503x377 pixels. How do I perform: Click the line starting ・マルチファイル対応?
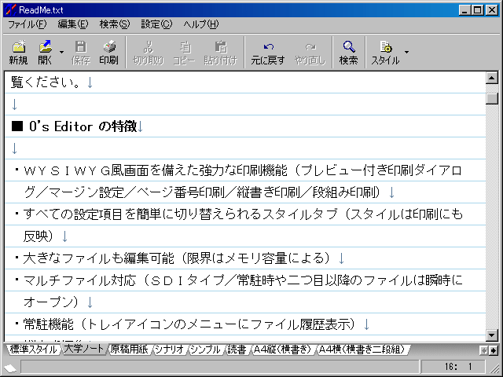(x=239, y=280)
